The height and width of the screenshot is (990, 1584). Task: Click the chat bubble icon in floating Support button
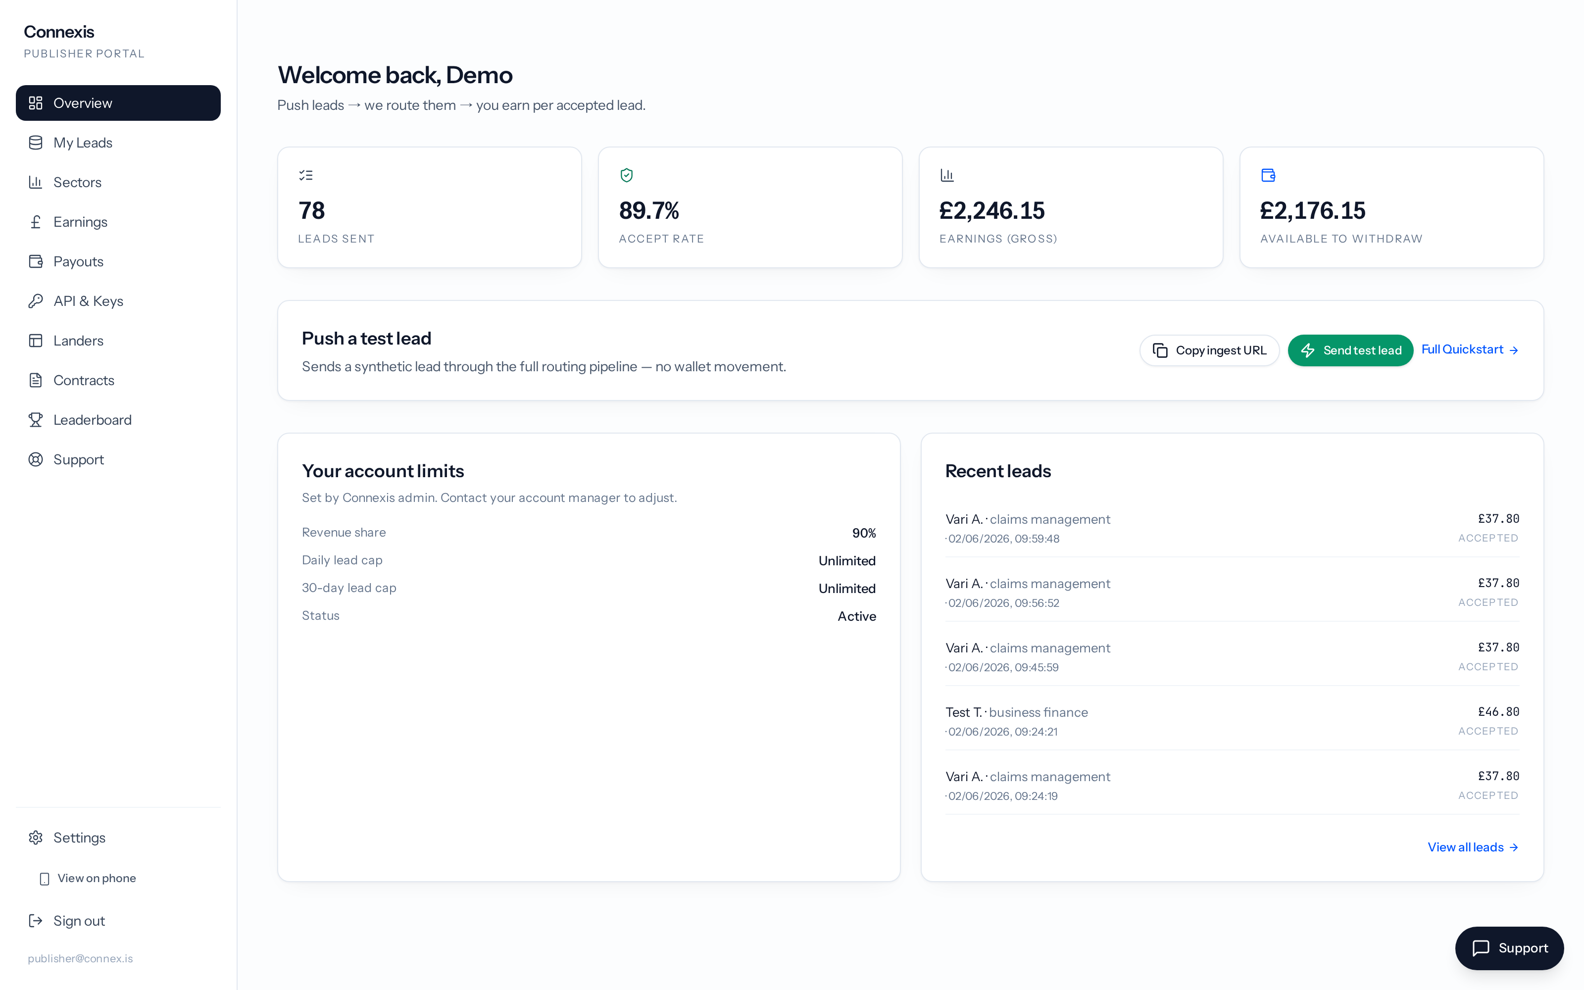point(1481,948)
